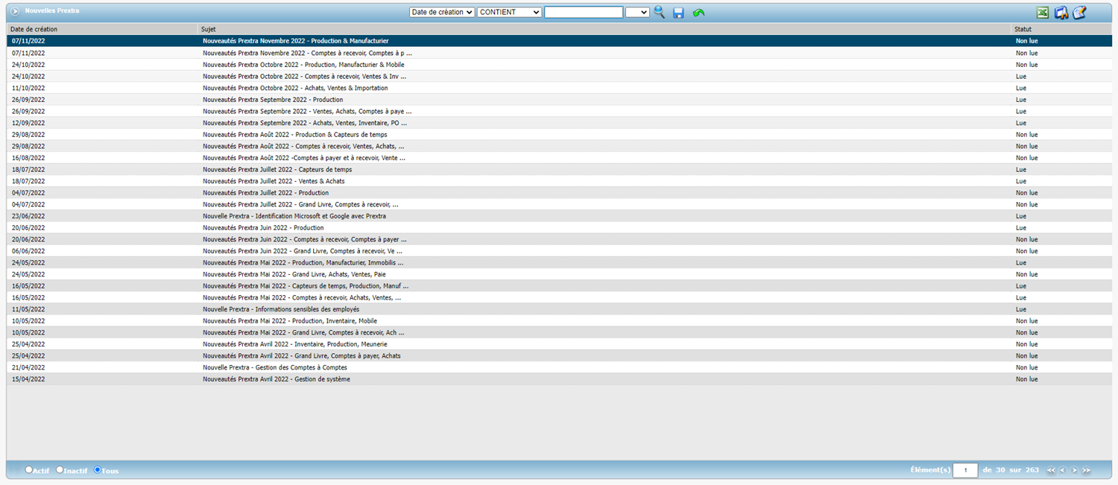
Task: Click the round arrow icon beside Nouvelles Prextra
Action: pos(15,11)
